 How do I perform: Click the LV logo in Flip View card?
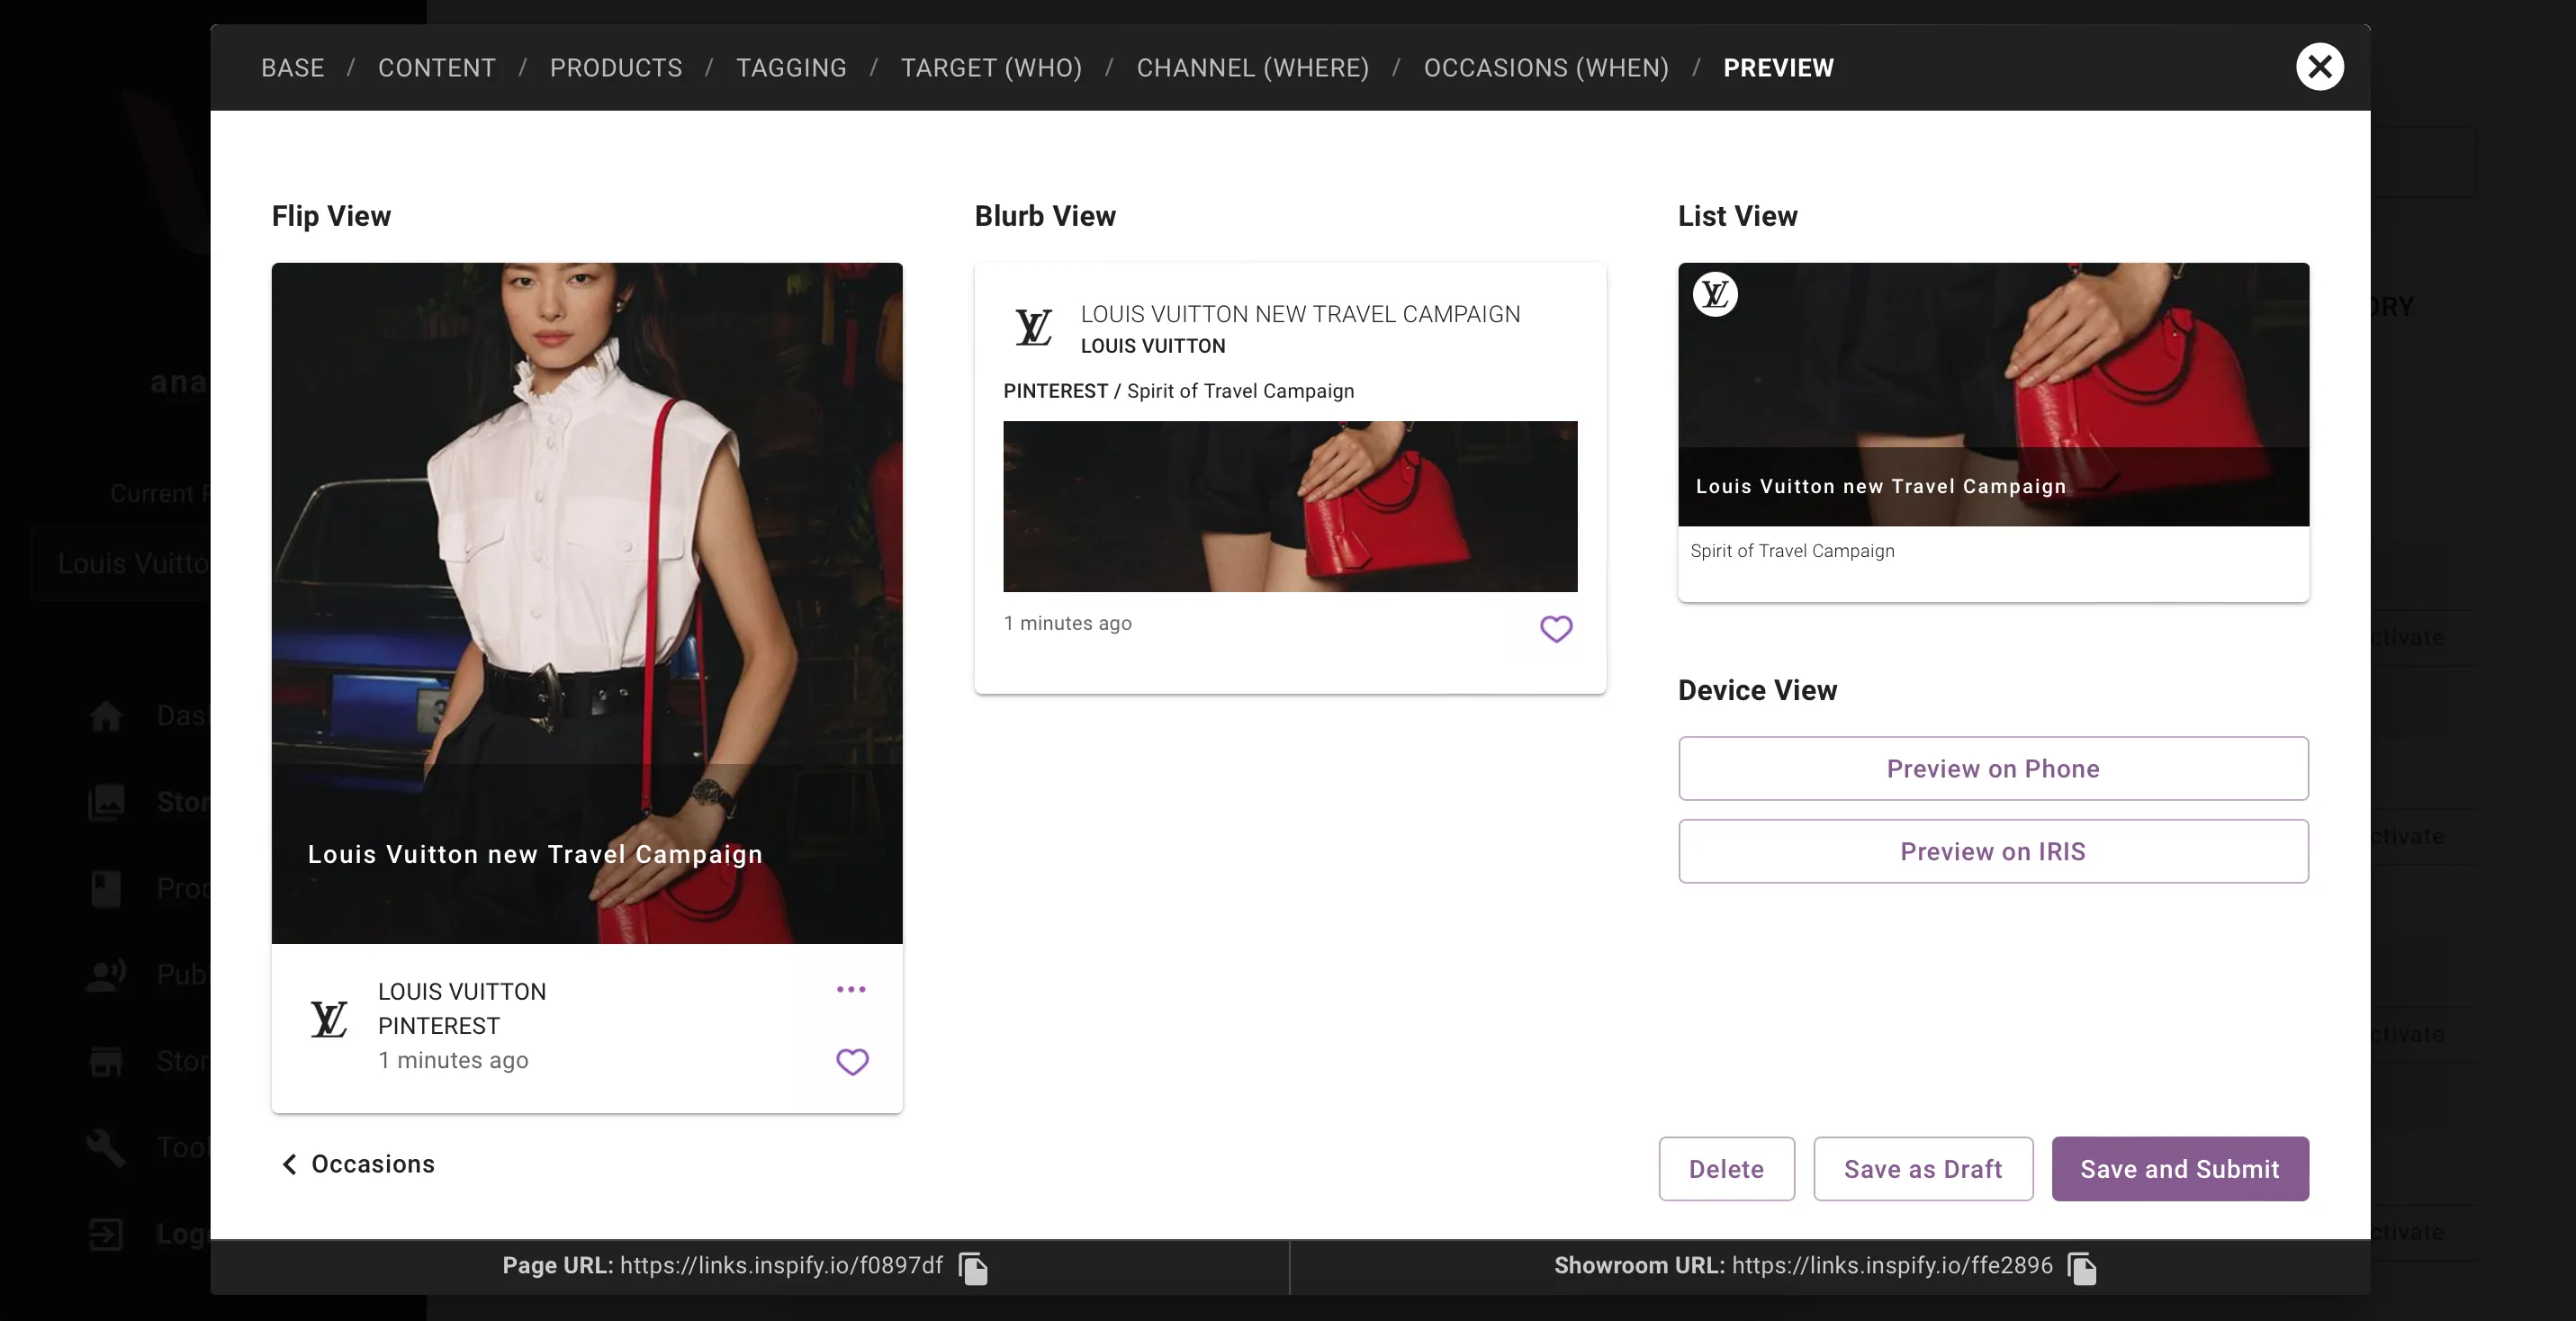[x=329, y=1019]
